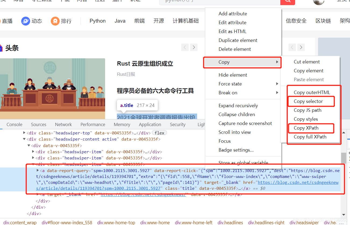350x225 pixels.
Task: Open 信息安全 category link
Action: [296, 21]
